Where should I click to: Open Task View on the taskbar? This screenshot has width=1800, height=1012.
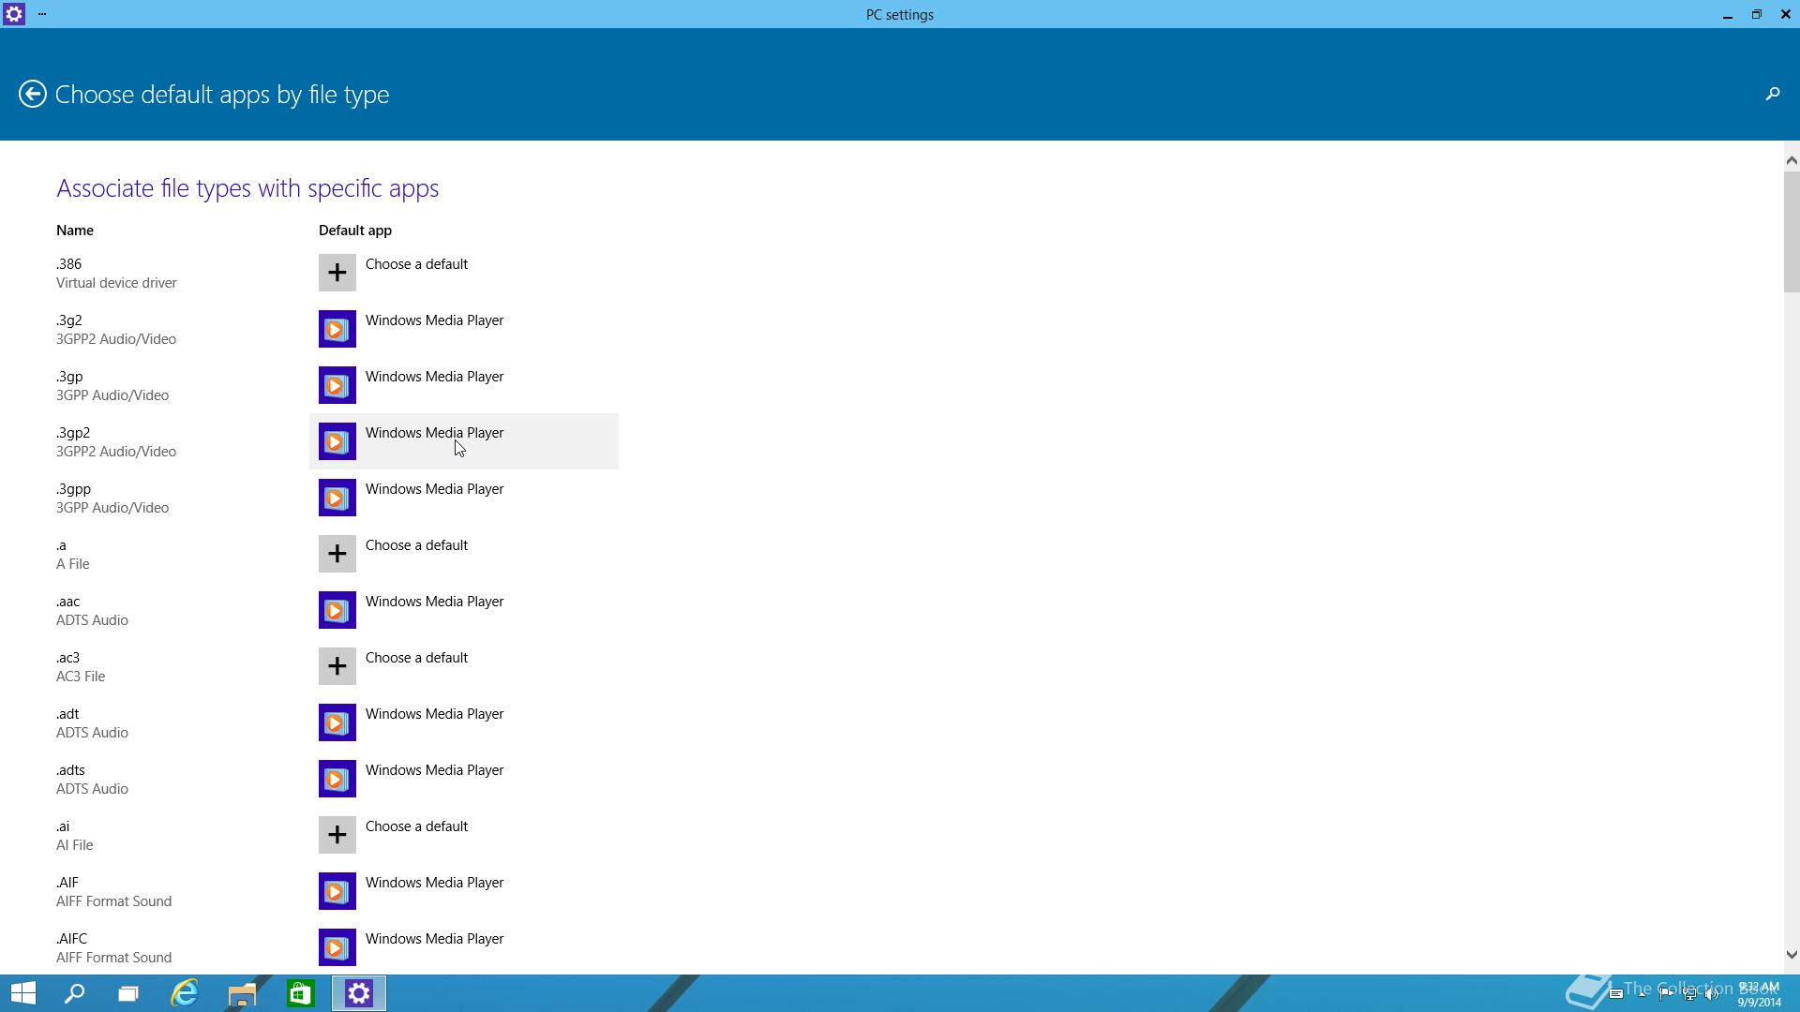click(x=128, y=993)
